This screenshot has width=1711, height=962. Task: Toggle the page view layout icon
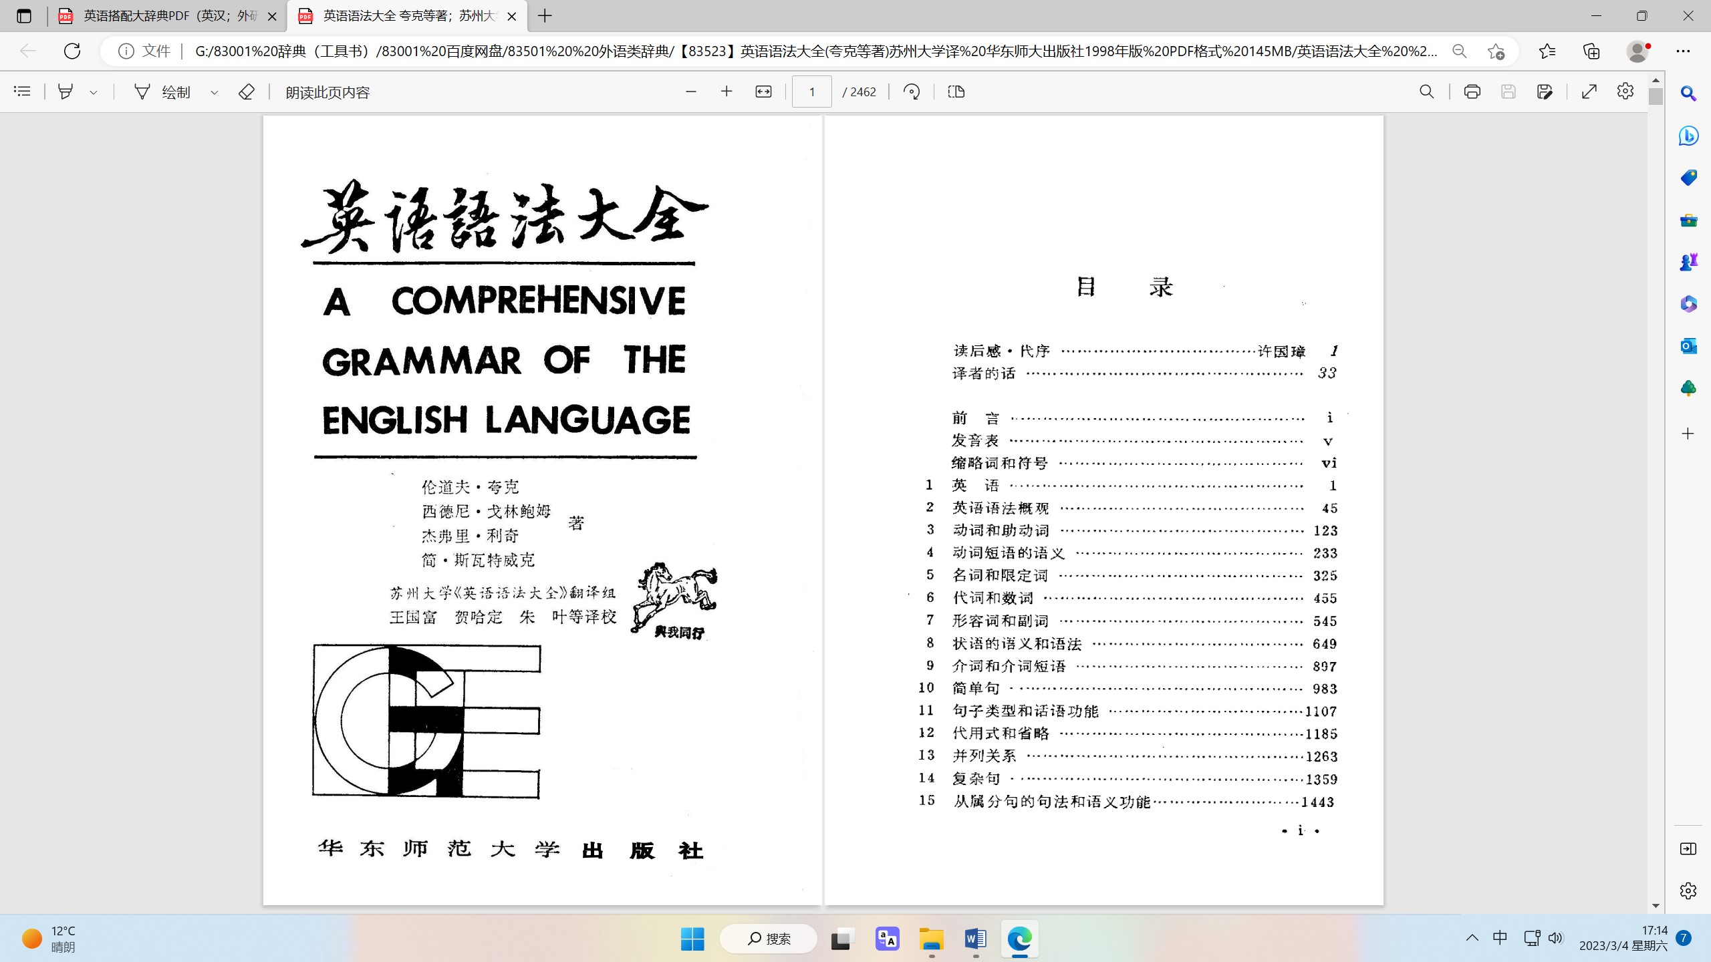tap(956, 92)
